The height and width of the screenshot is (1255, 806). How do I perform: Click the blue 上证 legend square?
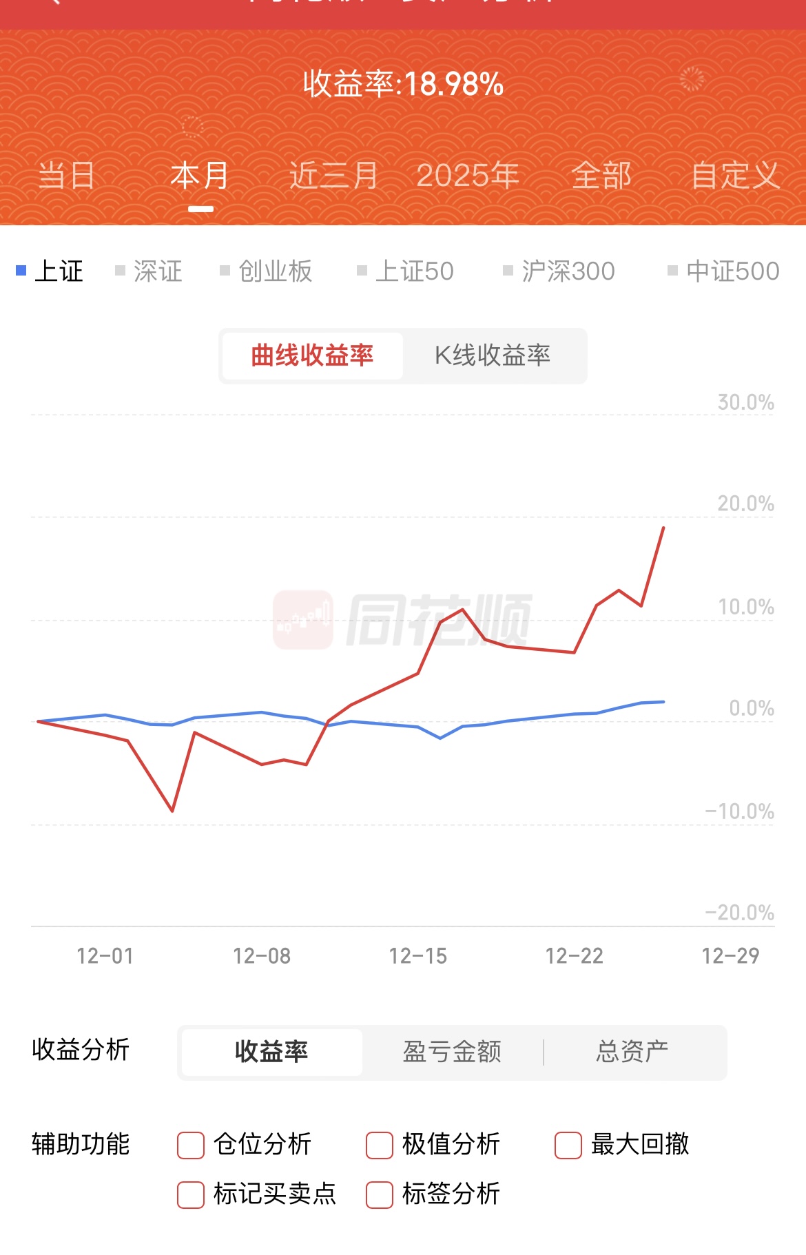[21, 271]
